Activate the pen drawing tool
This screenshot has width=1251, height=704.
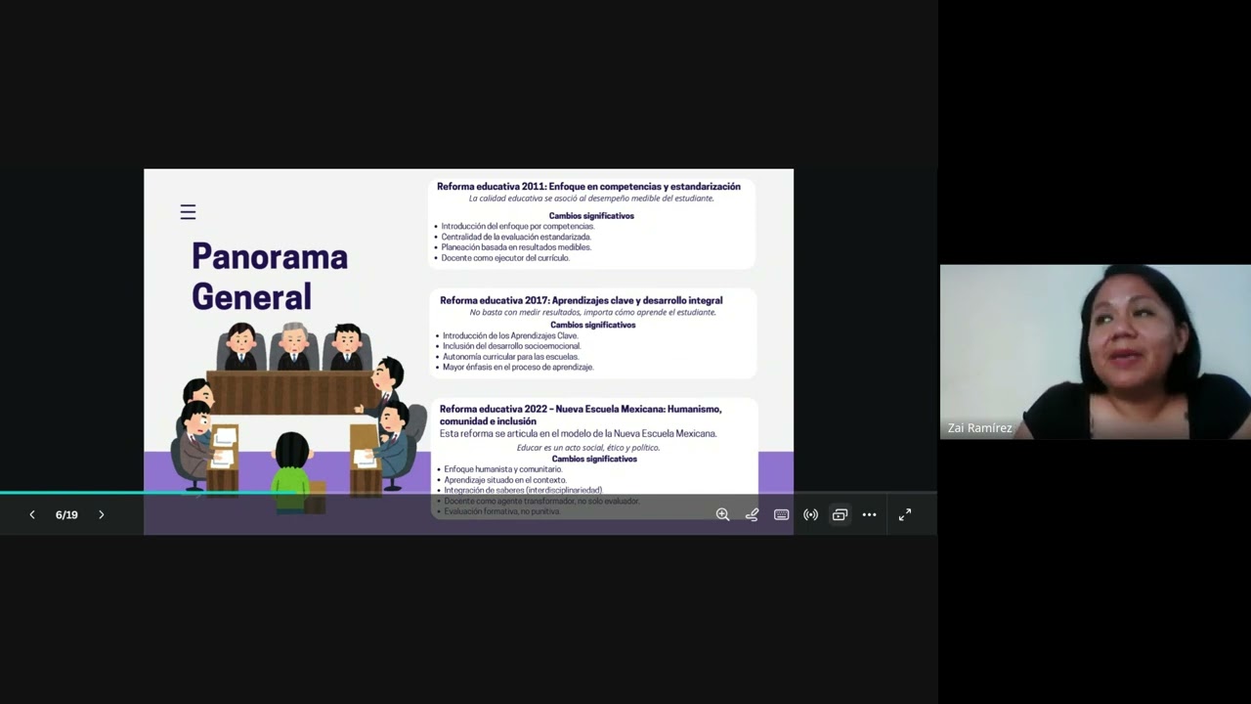752,514
